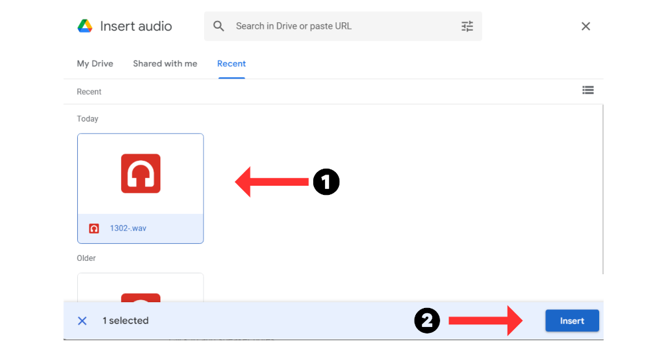Close the Insert audio dialog
The width and height of the screenshot is (654, 342).
click(x=585, y=26)
